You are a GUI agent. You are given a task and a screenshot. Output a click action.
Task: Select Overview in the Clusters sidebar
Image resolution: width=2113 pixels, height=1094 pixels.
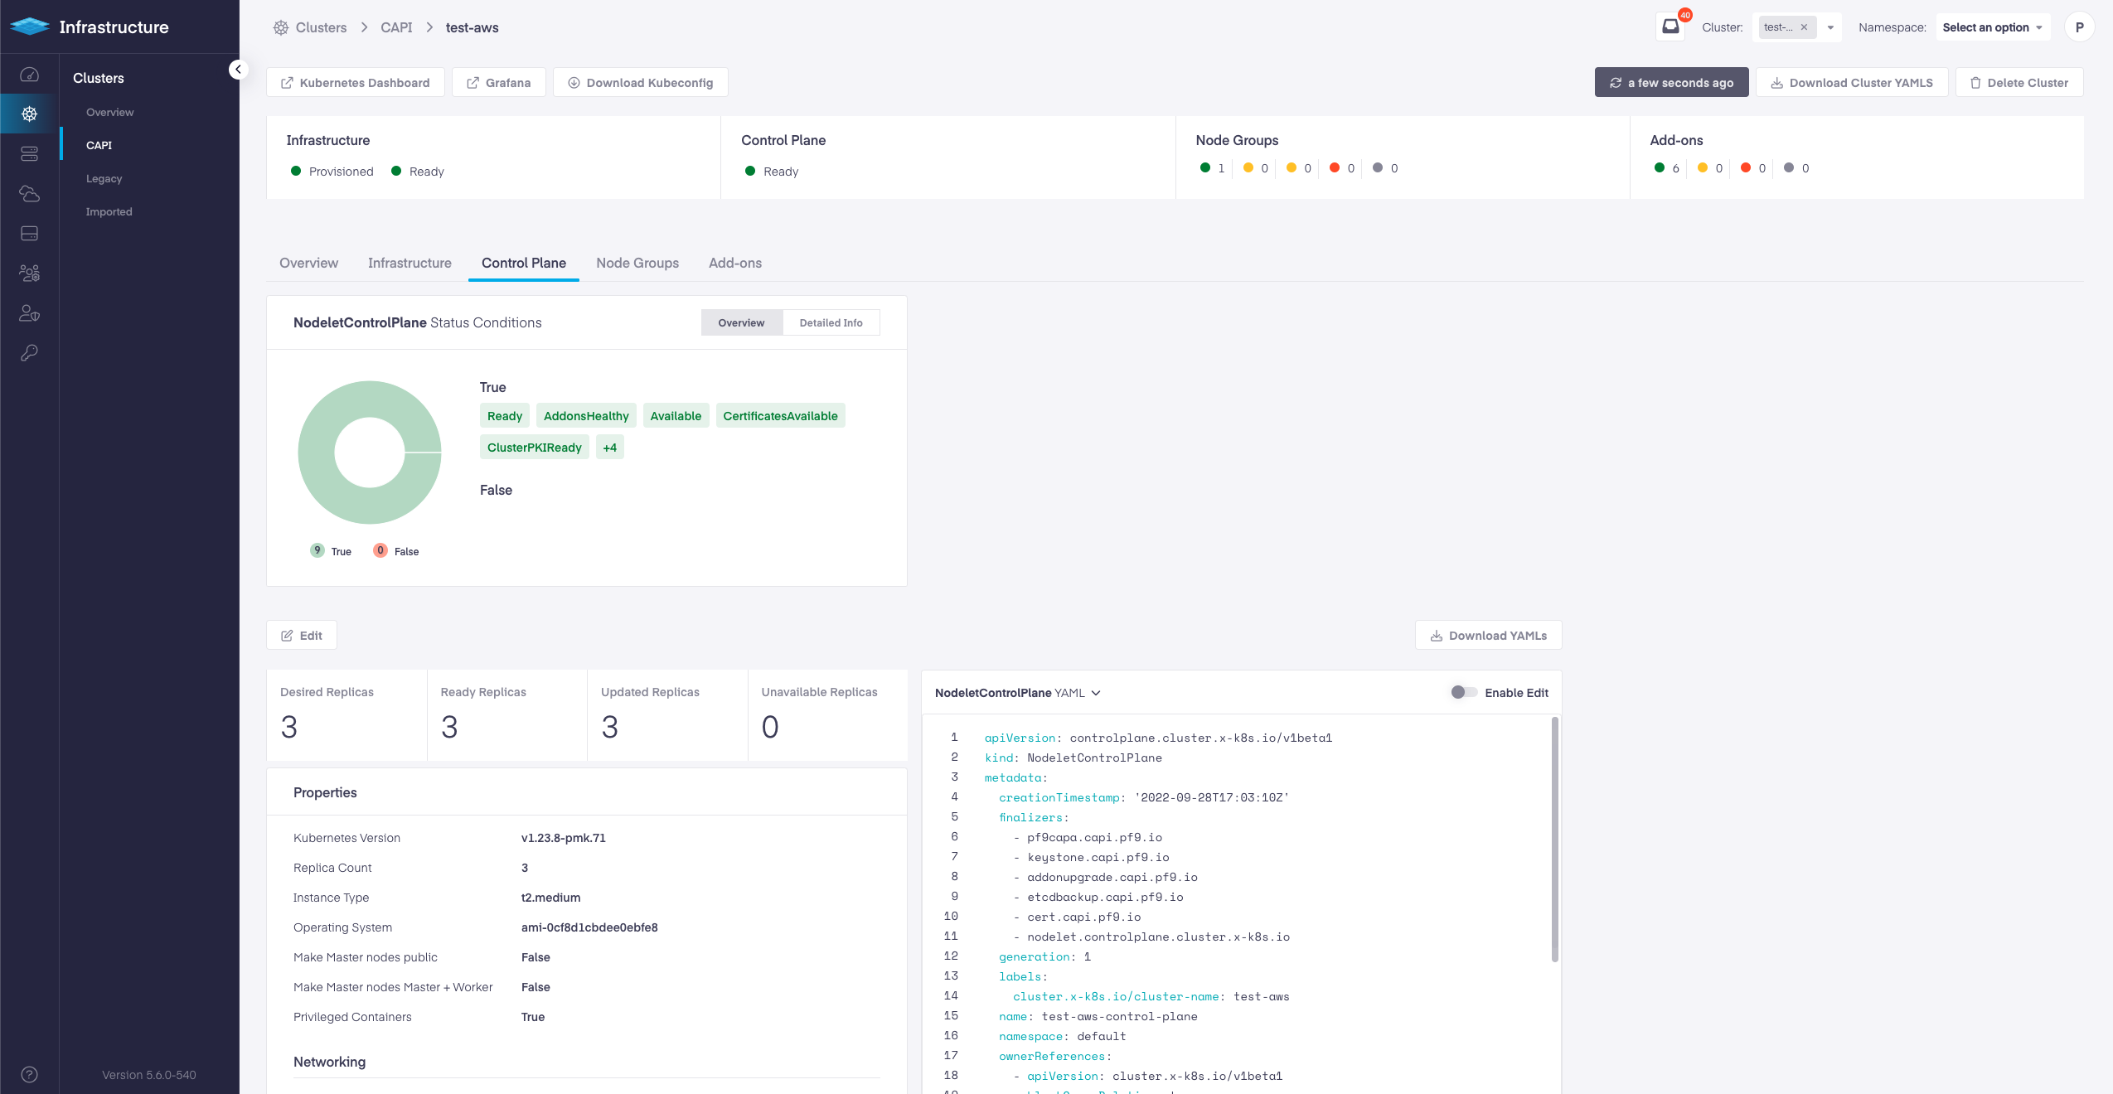(110, 112)
